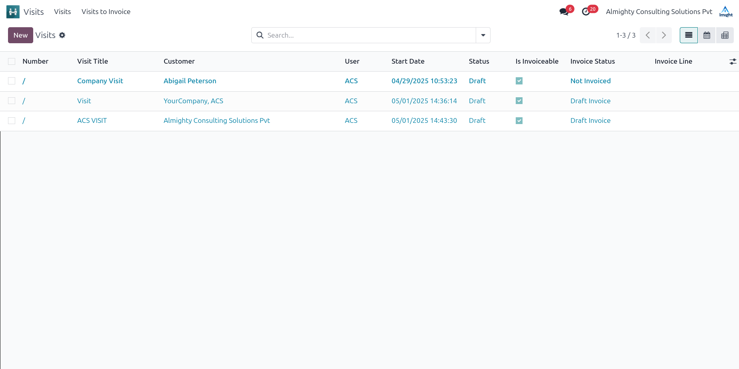The image size is (739, 369).
Task: Switch to list view
Action: click(x=689, y=35)
